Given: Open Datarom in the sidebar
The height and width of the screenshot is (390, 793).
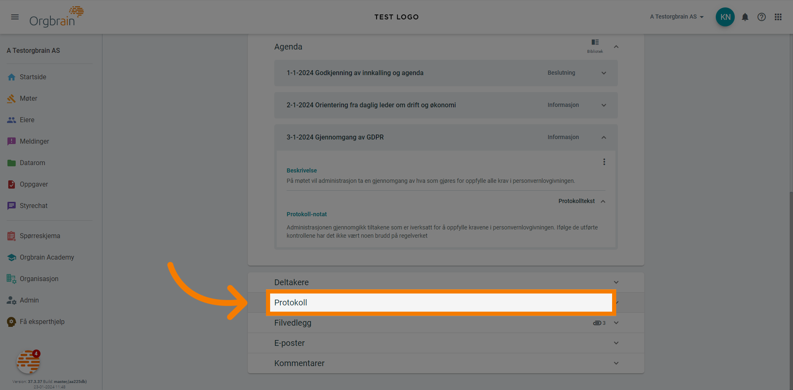Looking at the screenshot, I should (32, 163).
